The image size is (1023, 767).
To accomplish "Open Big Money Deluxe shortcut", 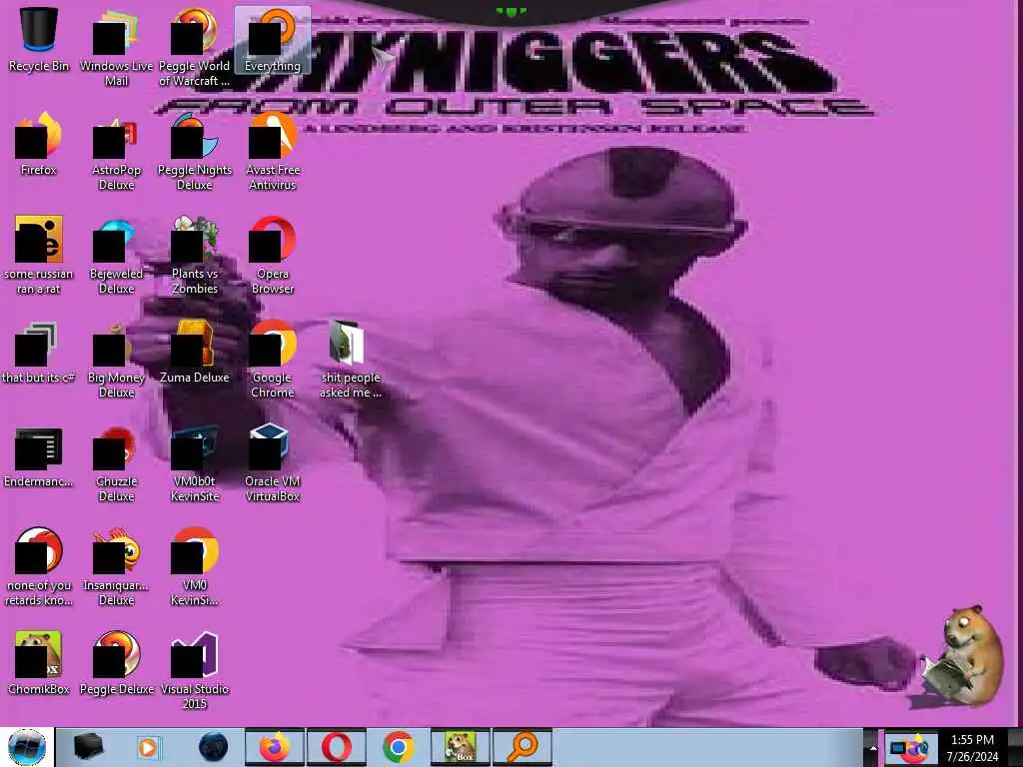I will tap(116, 360).
